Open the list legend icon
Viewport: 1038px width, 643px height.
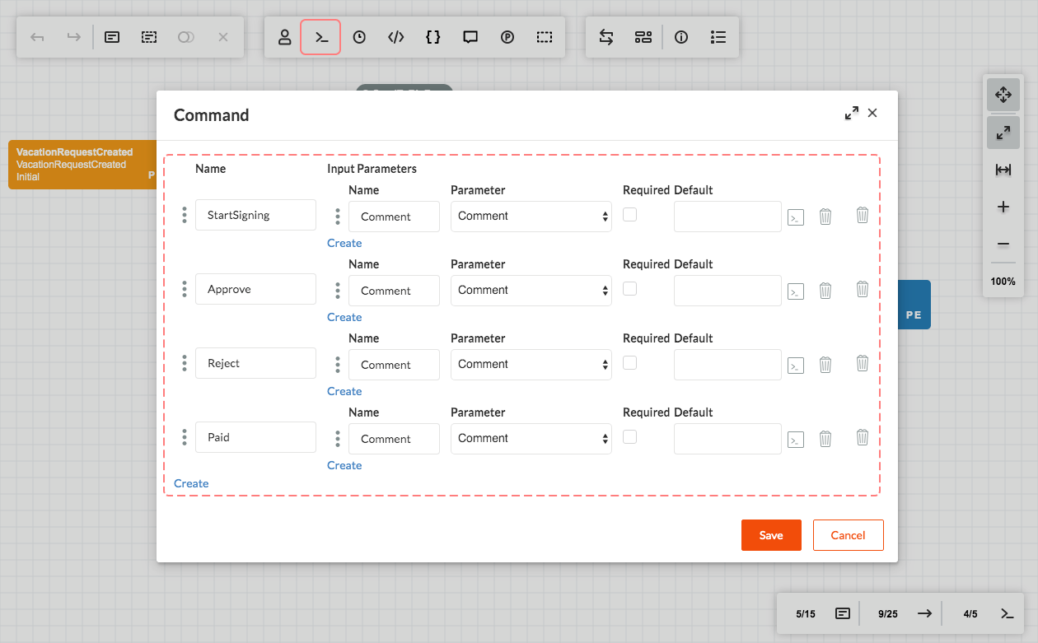718,37
